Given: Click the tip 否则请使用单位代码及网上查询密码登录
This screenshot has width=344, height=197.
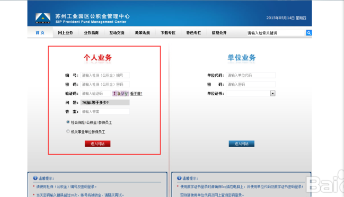Looking at the screenshot, I should tap(212, 195).
